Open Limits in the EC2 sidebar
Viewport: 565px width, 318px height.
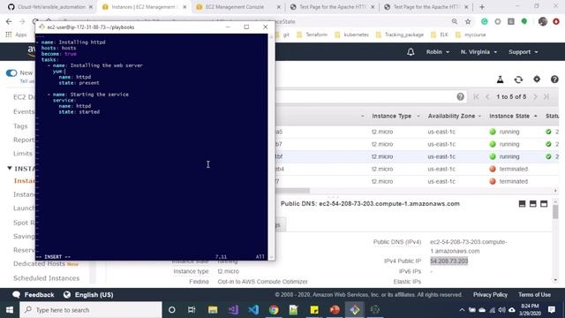coord(23,153)
